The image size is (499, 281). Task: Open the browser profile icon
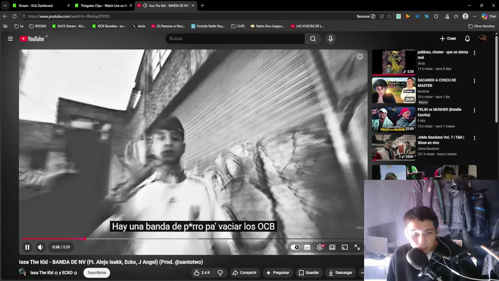pos(465,16)
